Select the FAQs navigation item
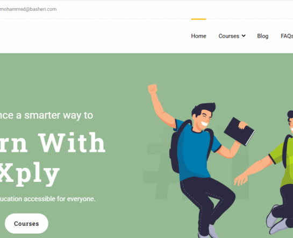The height and width of the screenshot is (238, 293). click(287, 36)
